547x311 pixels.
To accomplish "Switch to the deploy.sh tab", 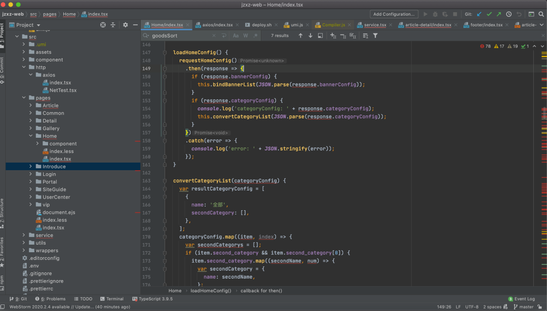I will (x=261, y=25).
